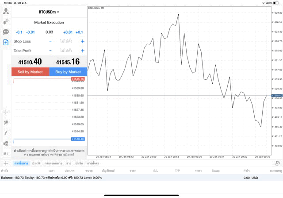283x198 pixels.
Task: Click Buy by Market button
Action: point(68,72)
